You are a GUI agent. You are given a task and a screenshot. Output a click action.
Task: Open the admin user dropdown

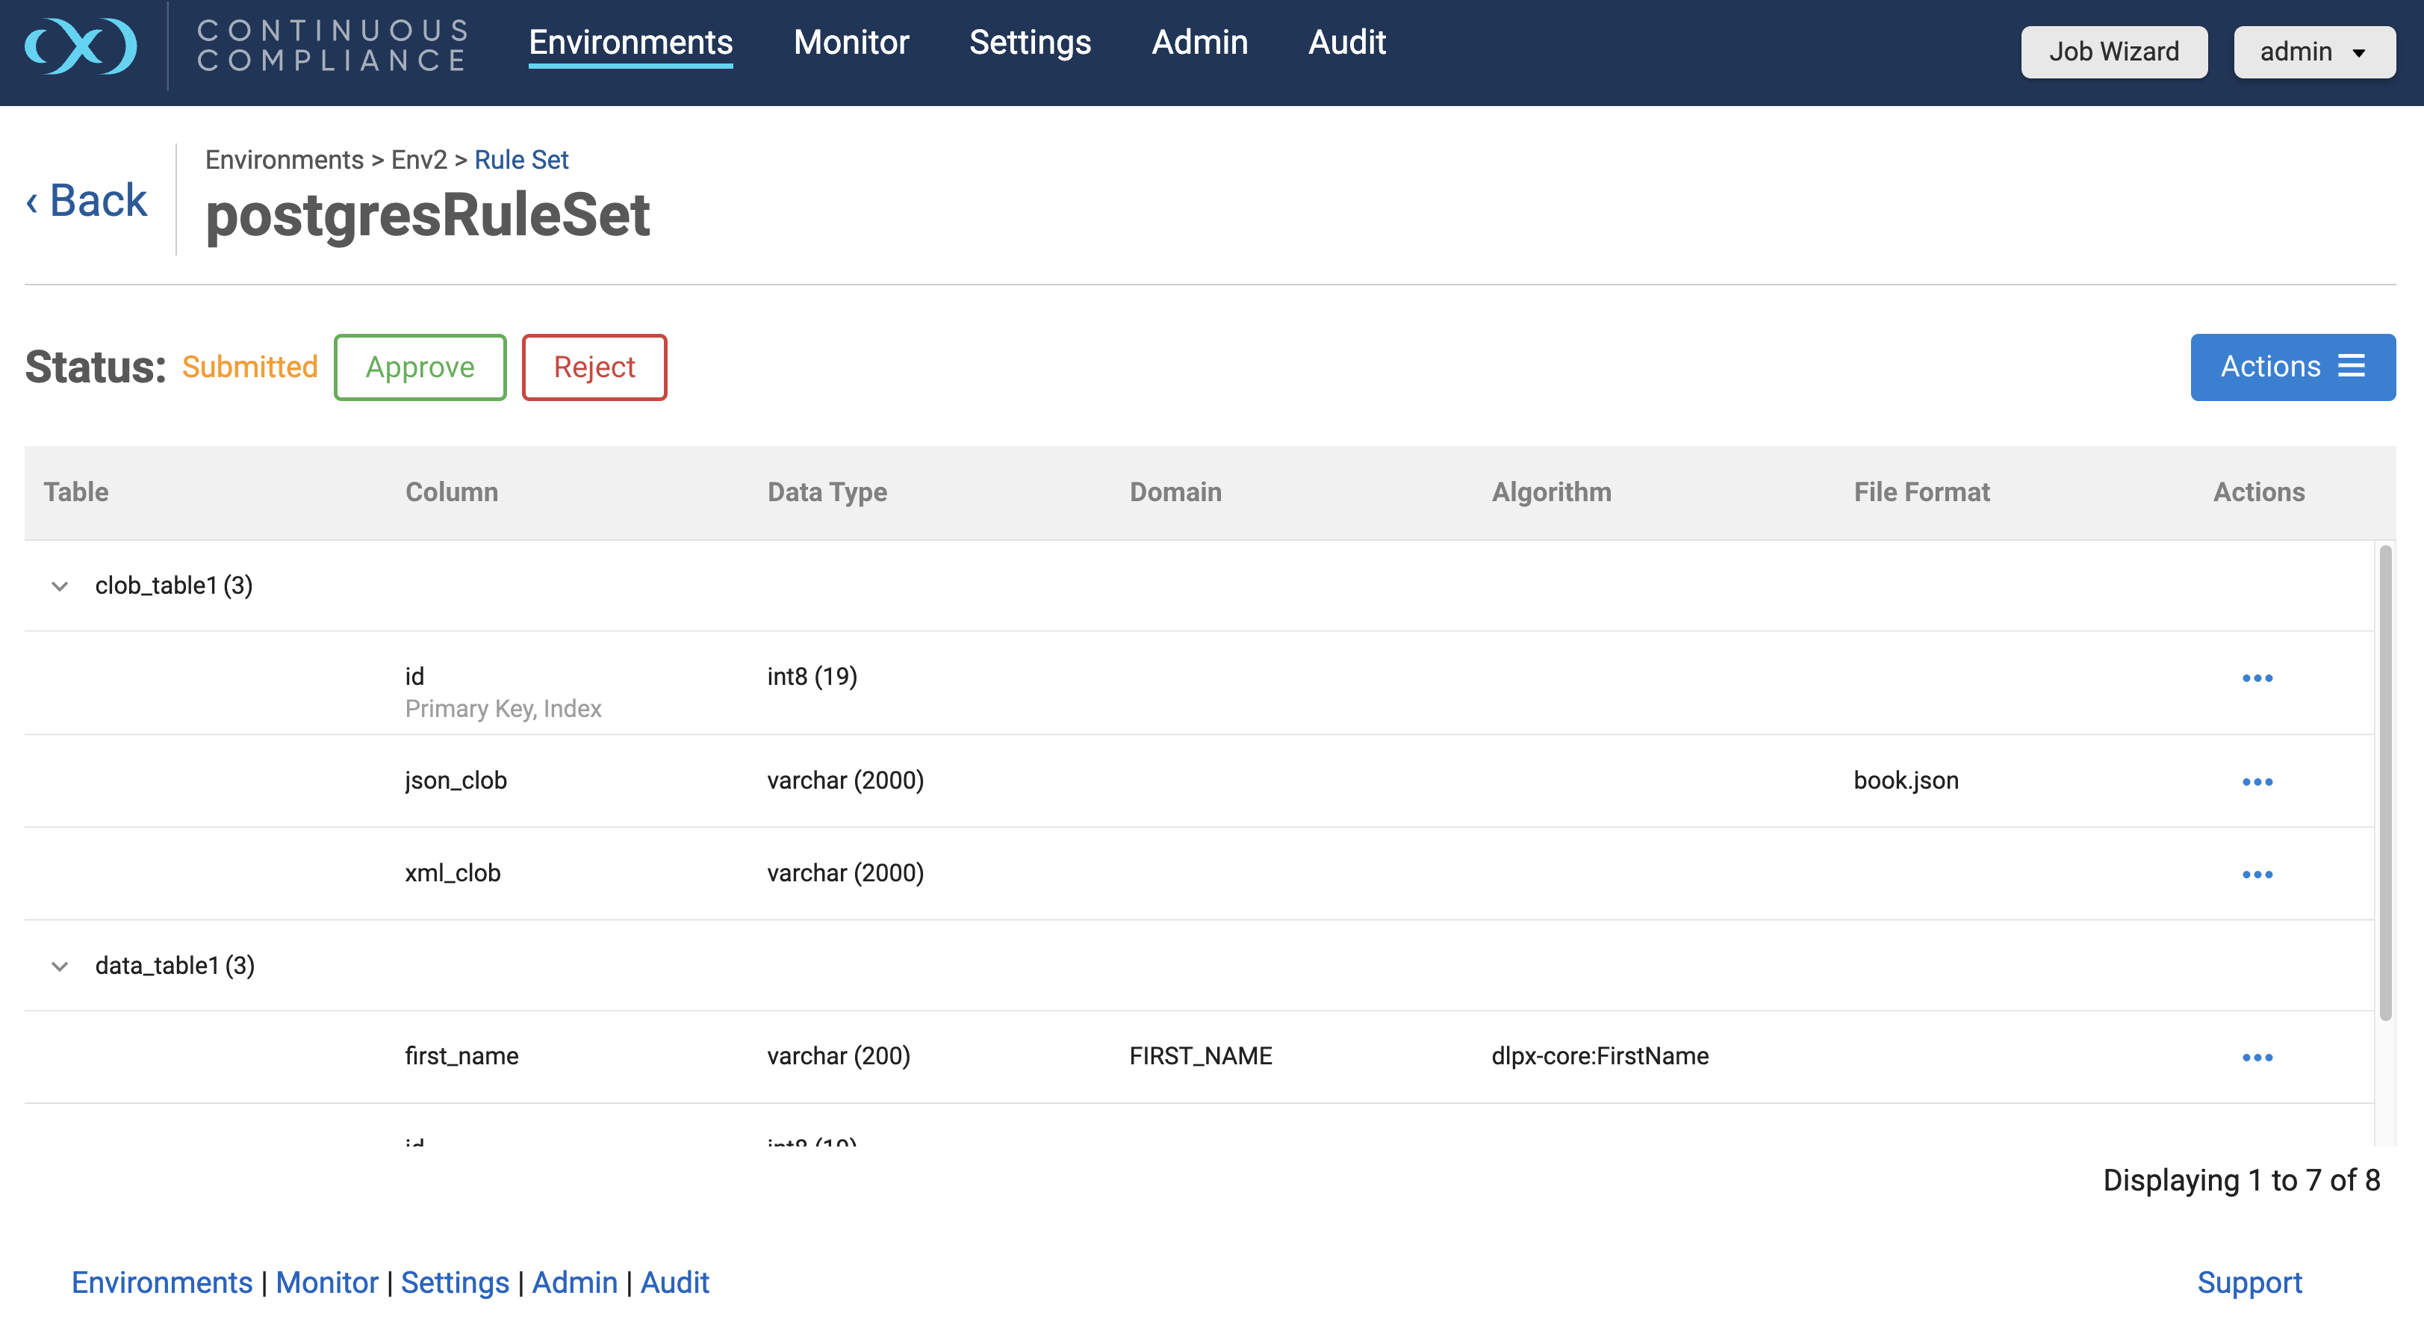[x=2314, y=52]
